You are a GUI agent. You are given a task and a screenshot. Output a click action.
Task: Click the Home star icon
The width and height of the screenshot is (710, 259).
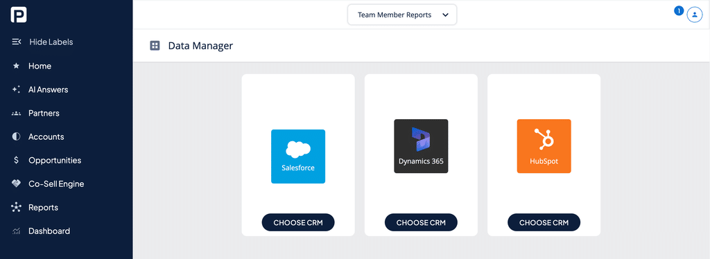point(17,66)
